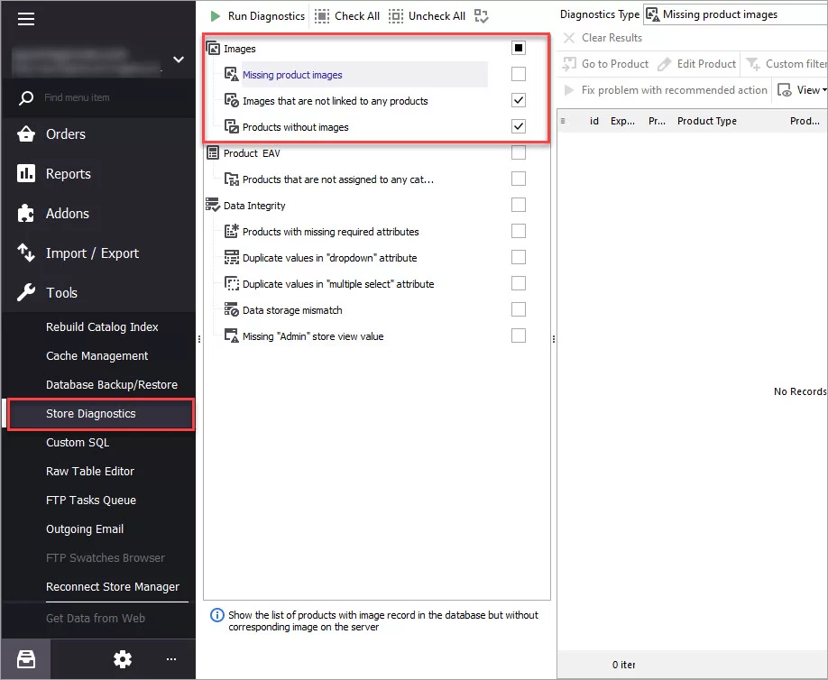Click the id column header
828x680 pixels.
pyautogui.click(x=594, y=121)
